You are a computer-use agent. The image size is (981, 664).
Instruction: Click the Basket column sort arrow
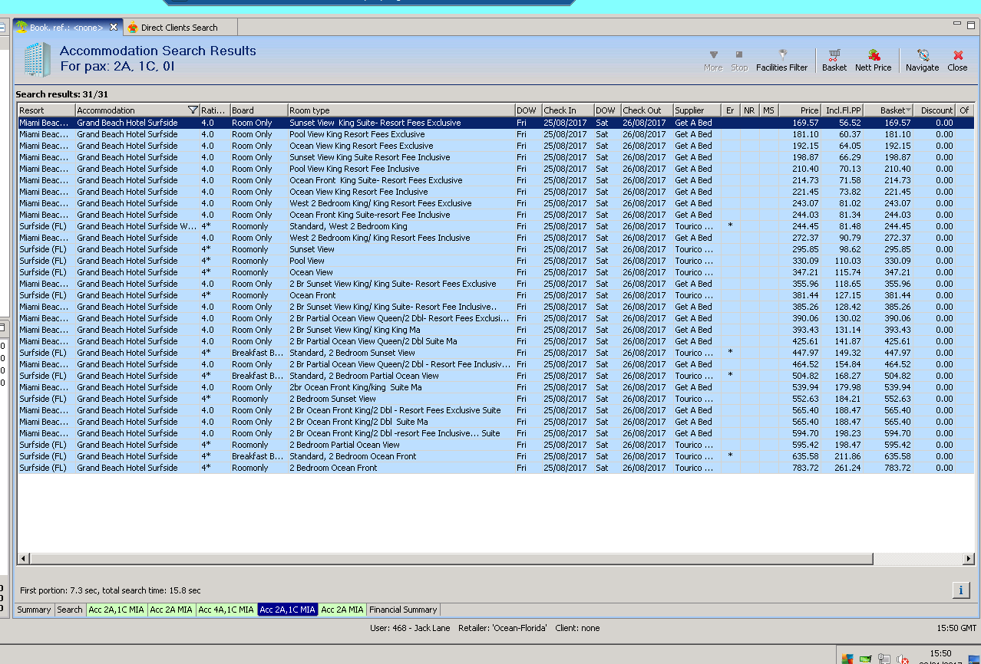(909, 110)
